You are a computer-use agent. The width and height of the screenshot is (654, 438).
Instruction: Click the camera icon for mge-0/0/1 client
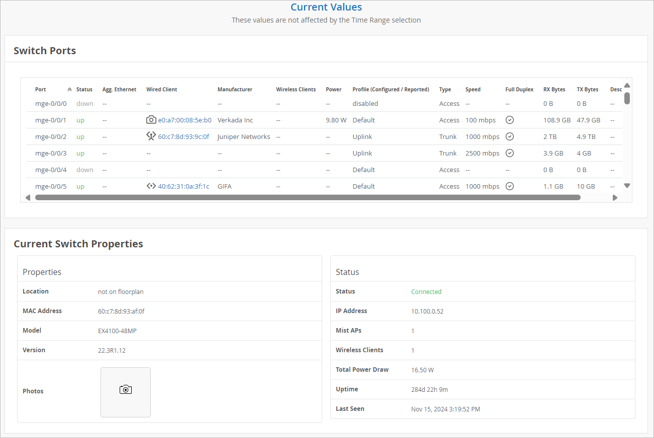151,120
